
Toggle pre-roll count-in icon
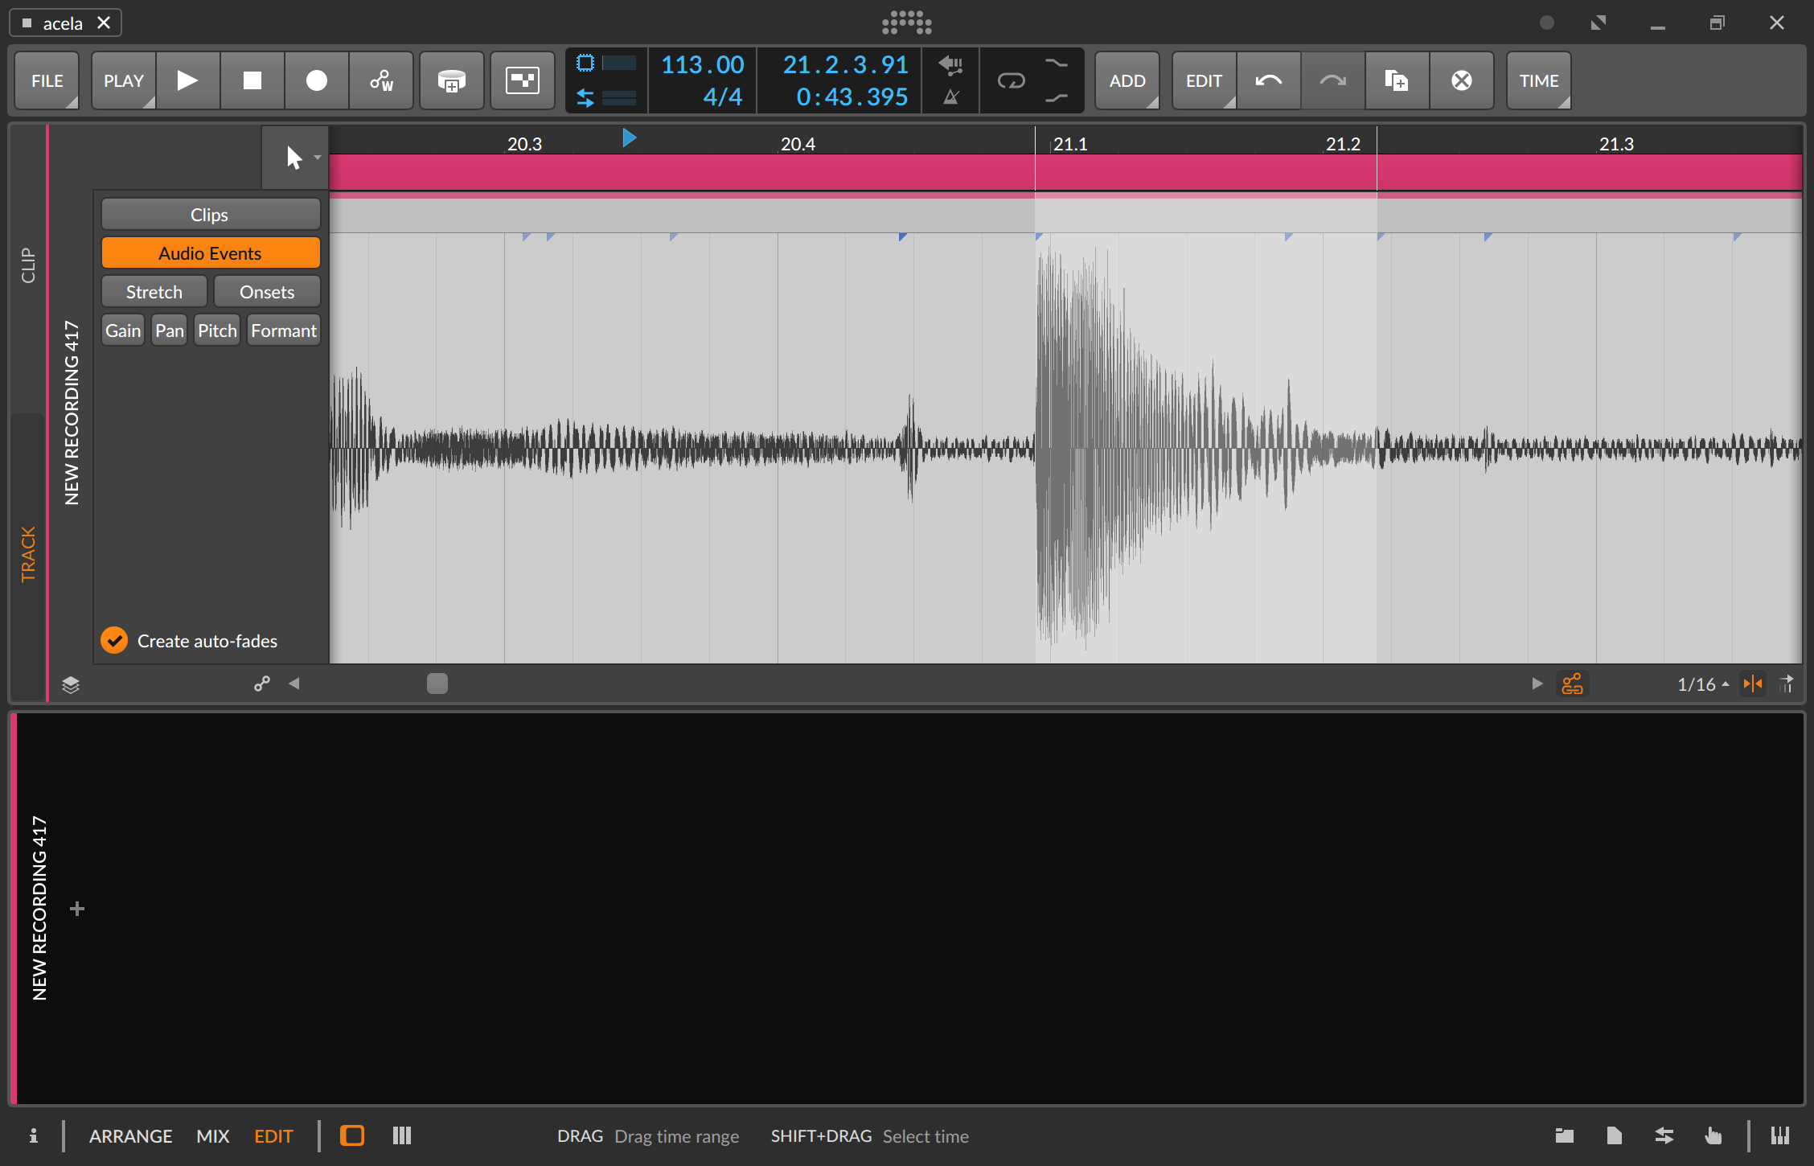951,64
